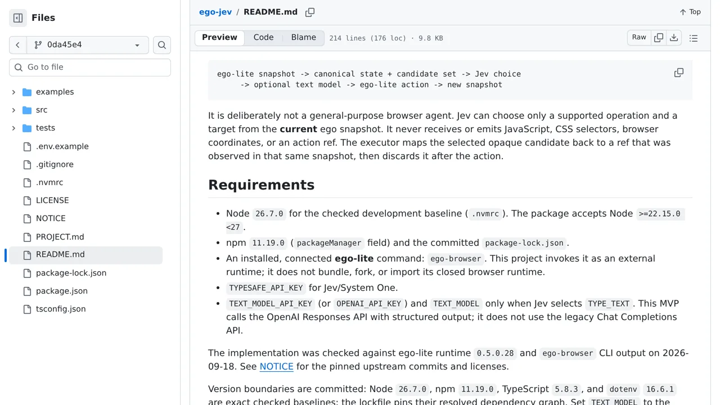Click the folder icon next to src
The width and height of the screenshot is (720, 405).
coord(27,110)
